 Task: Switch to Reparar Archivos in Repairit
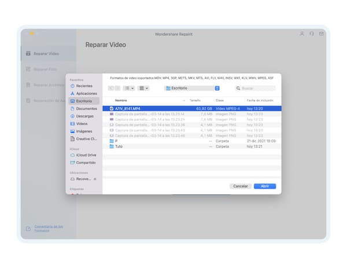pyautogui.click(x=45, y=85)
